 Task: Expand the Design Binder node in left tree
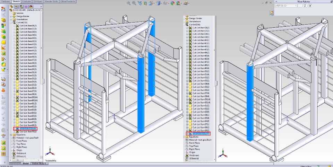11,16
